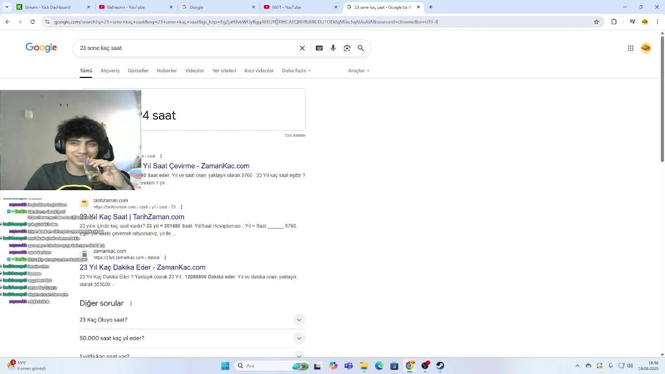Image resolution: width=665 pixels, height=374 pixels.
Task: Open File Explorer from the taskbar
Action: click(x=364, y=366)
